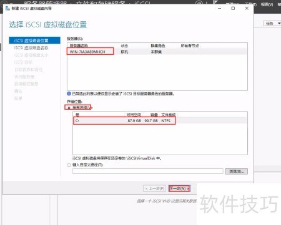Click the 联机 status cell
281x225 pixels.
click(x=124, y=52)
